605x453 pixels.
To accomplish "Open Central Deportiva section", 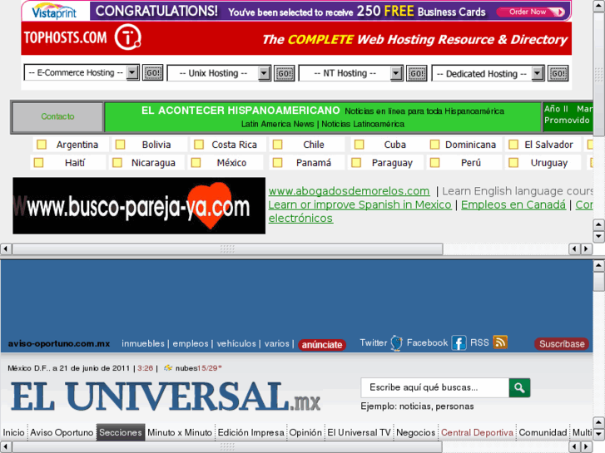I will [x=478, y=432].
